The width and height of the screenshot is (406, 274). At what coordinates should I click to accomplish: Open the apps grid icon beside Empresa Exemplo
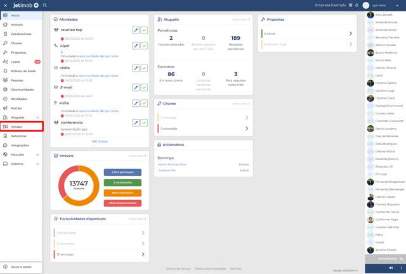coord(351,5)
